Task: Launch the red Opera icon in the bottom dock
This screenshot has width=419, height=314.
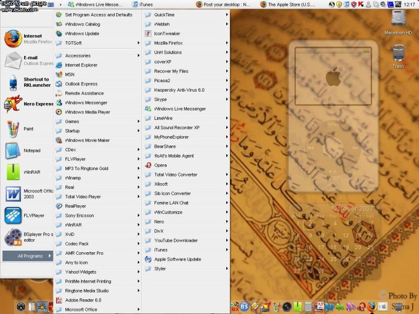Action: 362,307
